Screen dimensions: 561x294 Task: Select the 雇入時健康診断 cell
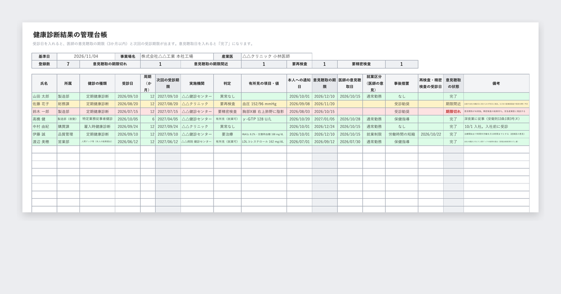(97, 126)
